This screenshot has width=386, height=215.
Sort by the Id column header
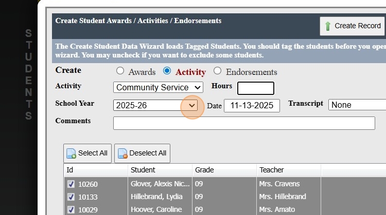point(96,170)
